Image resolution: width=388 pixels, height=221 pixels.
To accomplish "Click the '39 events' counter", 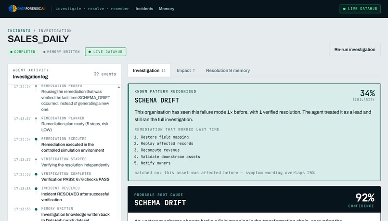I will click(105, 74).
